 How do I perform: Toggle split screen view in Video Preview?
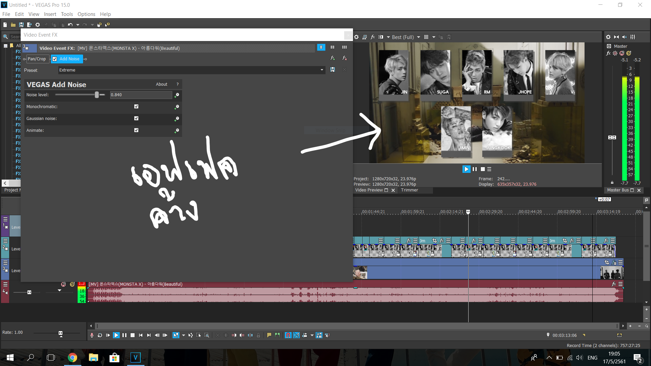[x=381, y=37]
